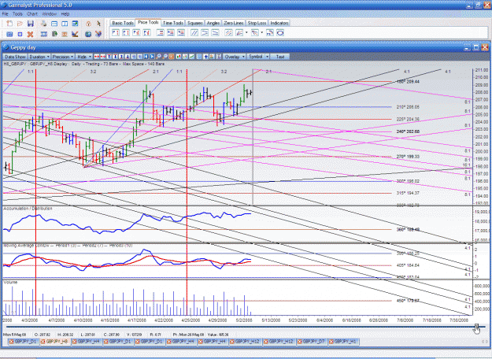Click the first magnifier zoom icon
This screenshot has height=359, width=492.
click(x=158, y=57)
